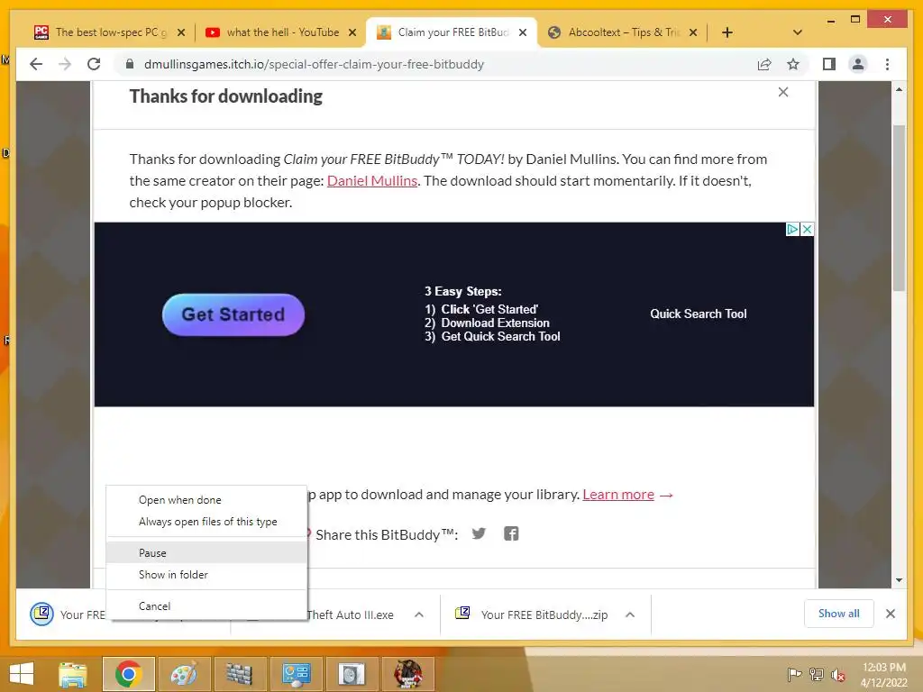Open the clock showing 12:03 PM
Viewport: 923px width, 692px height.
point(883,674)
